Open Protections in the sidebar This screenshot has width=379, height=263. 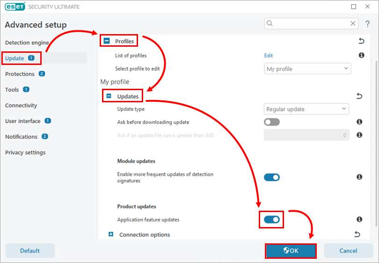pyautogui.click(x=20, y=74)
